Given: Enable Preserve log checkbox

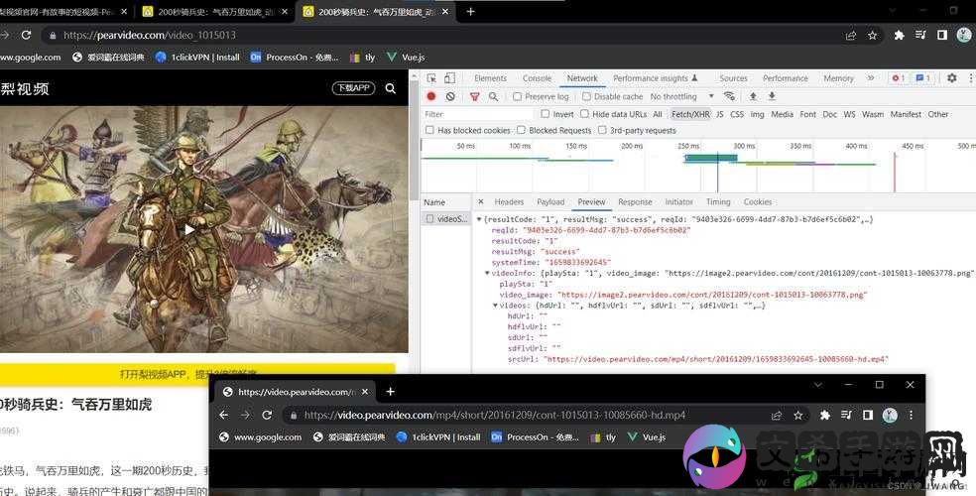Looking at the screenshot, I should [517, 96].
